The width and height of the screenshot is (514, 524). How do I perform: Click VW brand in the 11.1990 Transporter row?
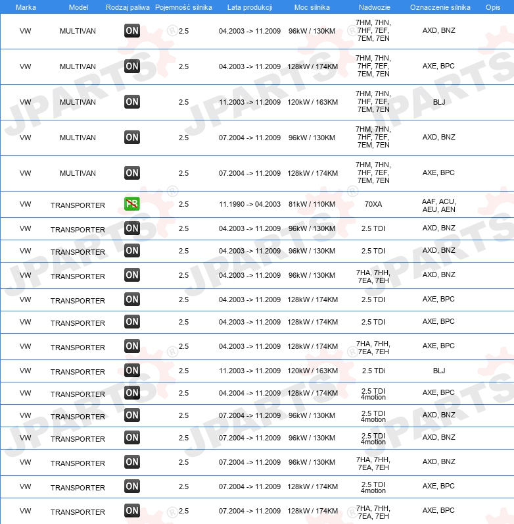point(26,204)
